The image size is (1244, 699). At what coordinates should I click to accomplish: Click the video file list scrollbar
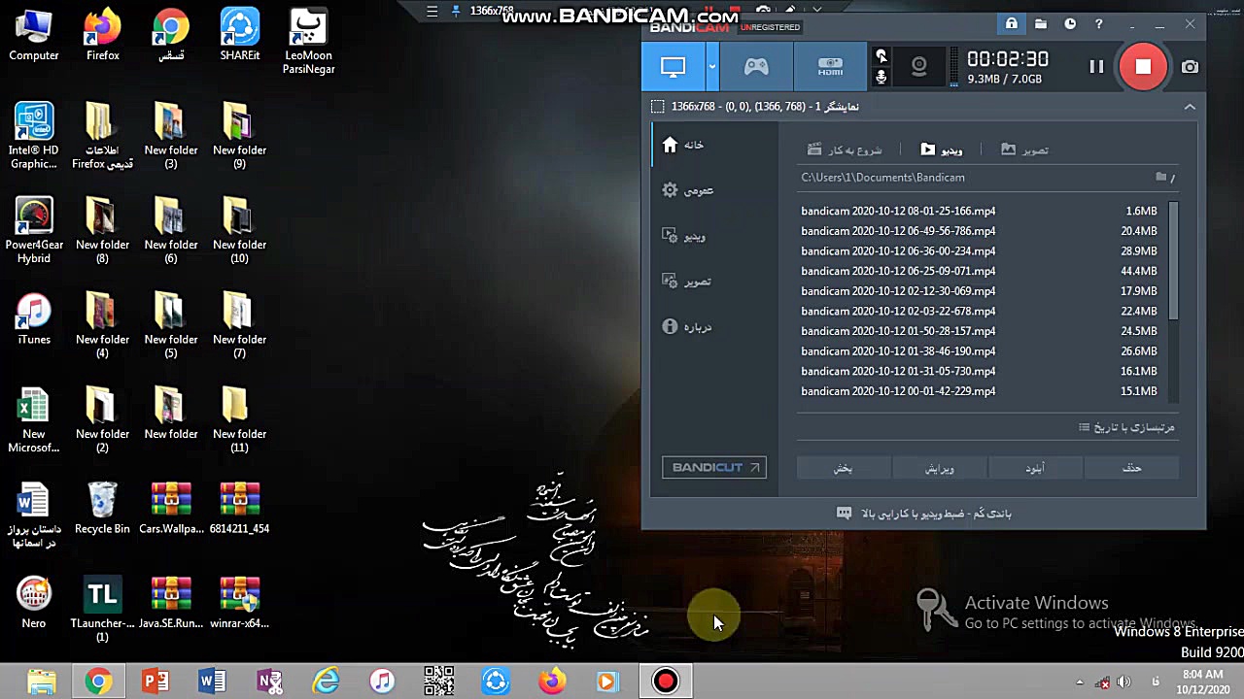[x=1174, y=262]
